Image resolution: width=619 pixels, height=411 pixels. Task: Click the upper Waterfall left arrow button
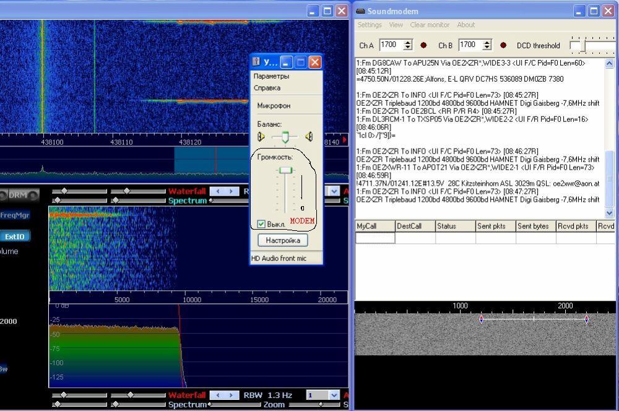click(217, 191)
